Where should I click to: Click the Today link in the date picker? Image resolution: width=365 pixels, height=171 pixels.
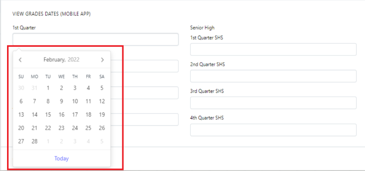click(61, 158)
